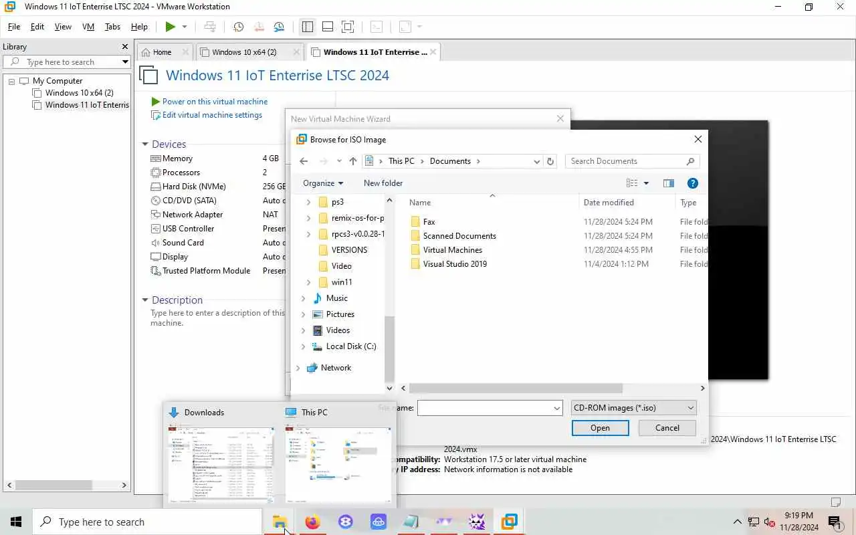The height and width of the screenshot is (535, 856).
Task: Select the VERSIONS folder in navigation tree
Action: (349, 250)
